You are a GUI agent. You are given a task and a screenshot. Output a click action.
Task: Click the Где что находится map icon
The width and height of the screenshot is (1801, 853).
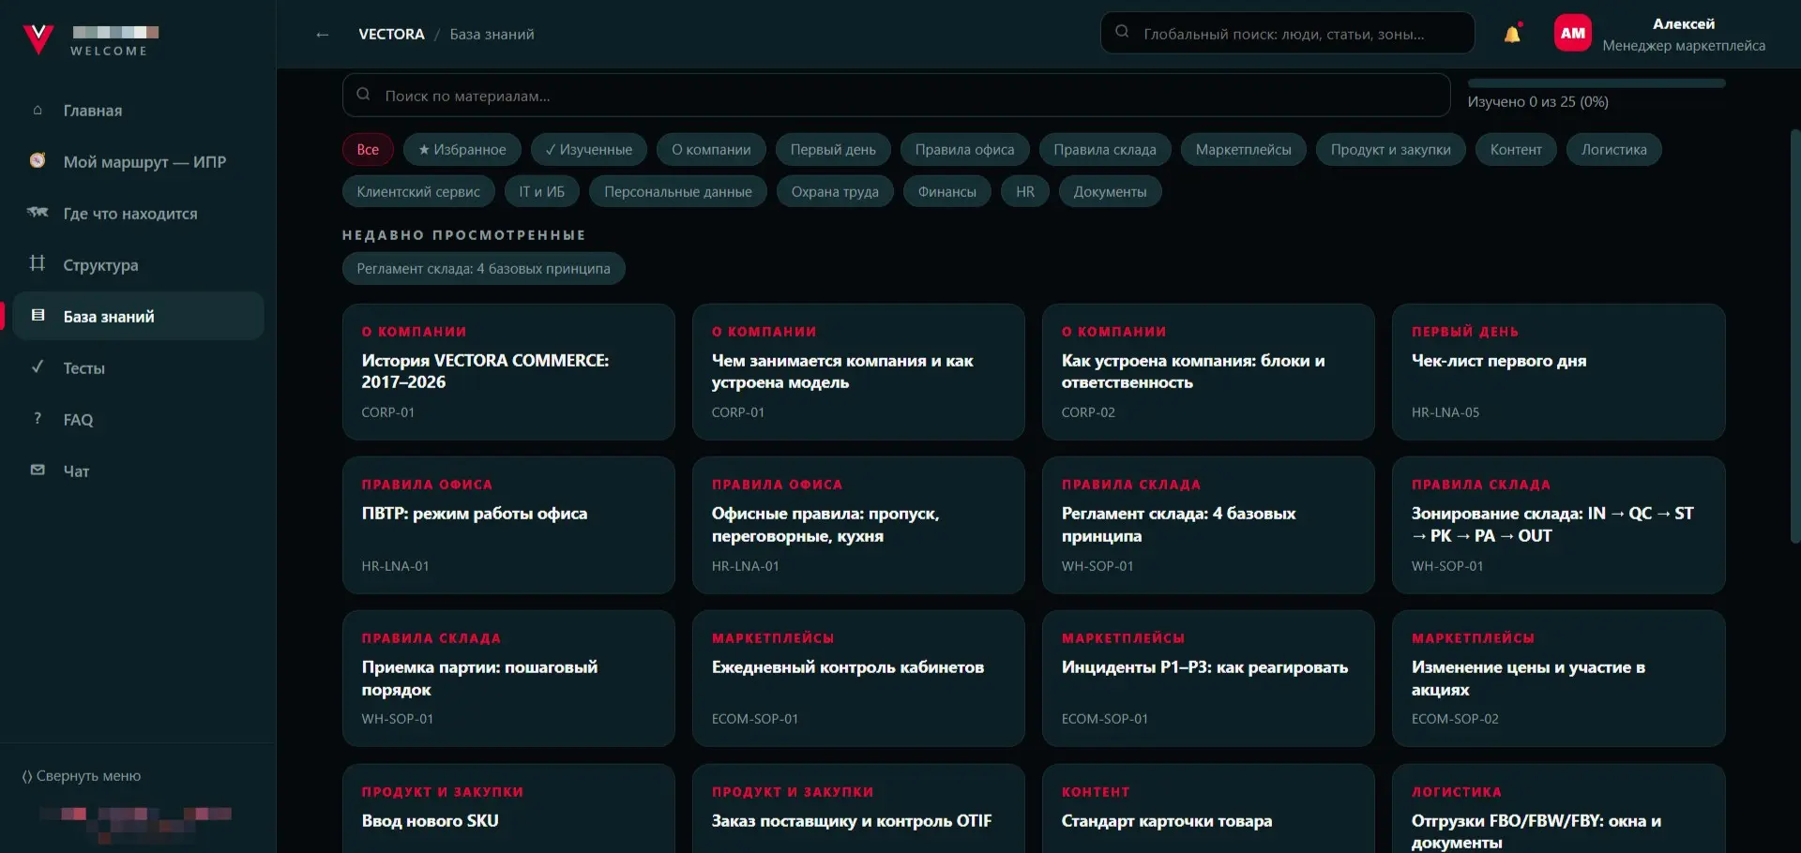pos(38,213)
